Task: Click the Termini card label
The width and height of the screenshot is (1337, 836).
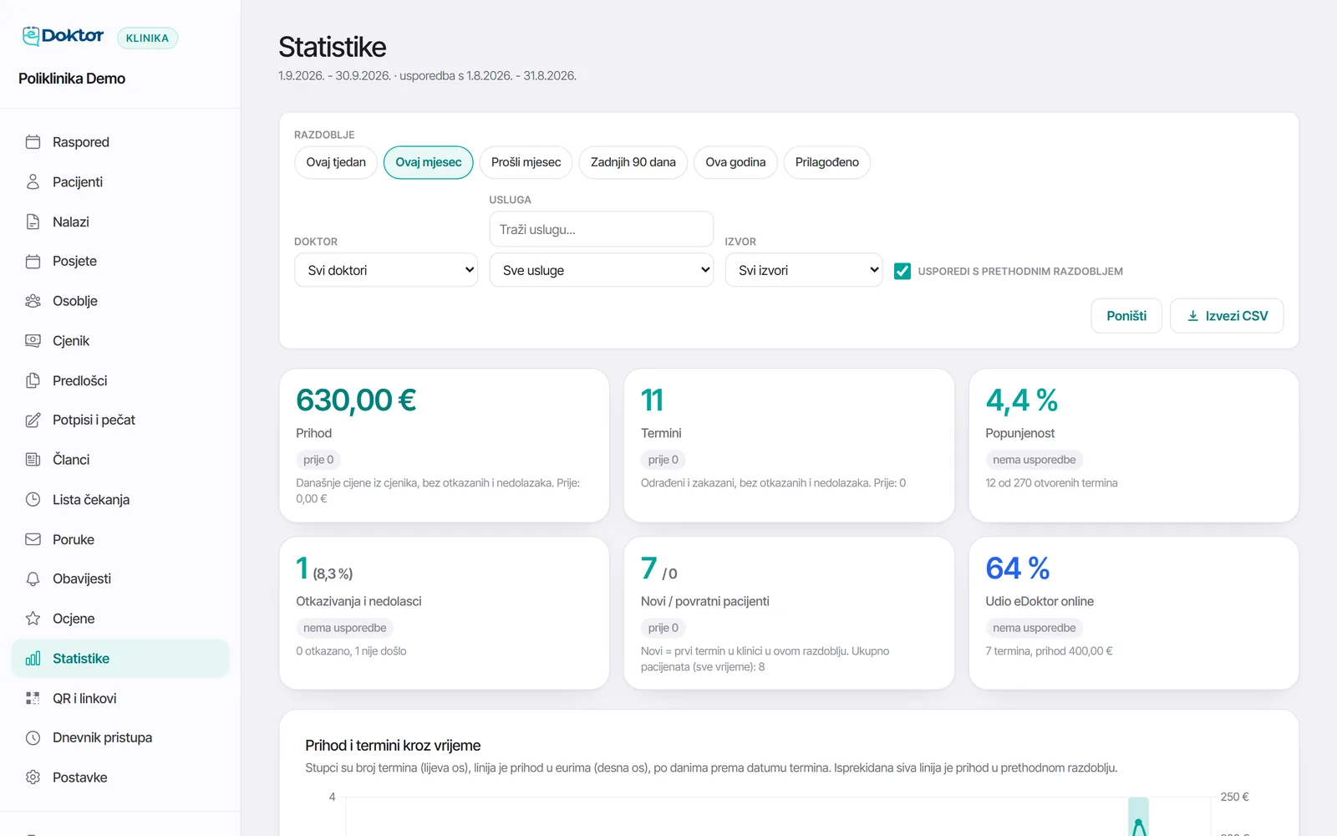Action: [661, 433]
